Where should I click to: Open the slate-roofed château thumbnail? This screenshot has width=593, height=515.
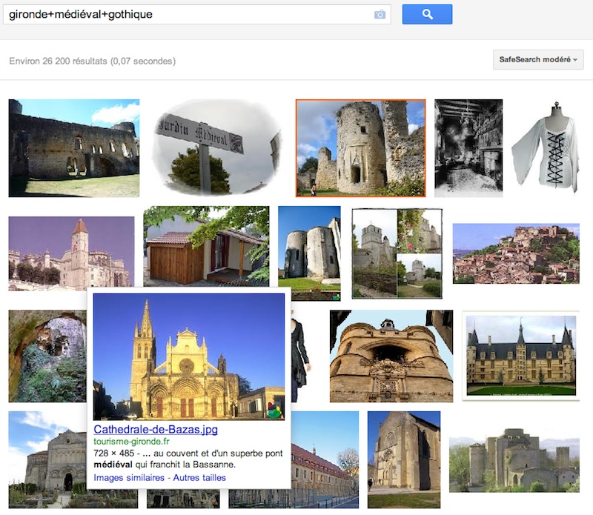tap(520, 356)
